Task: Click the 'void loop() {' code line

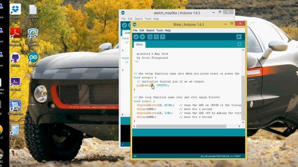Action: (144, 101)
